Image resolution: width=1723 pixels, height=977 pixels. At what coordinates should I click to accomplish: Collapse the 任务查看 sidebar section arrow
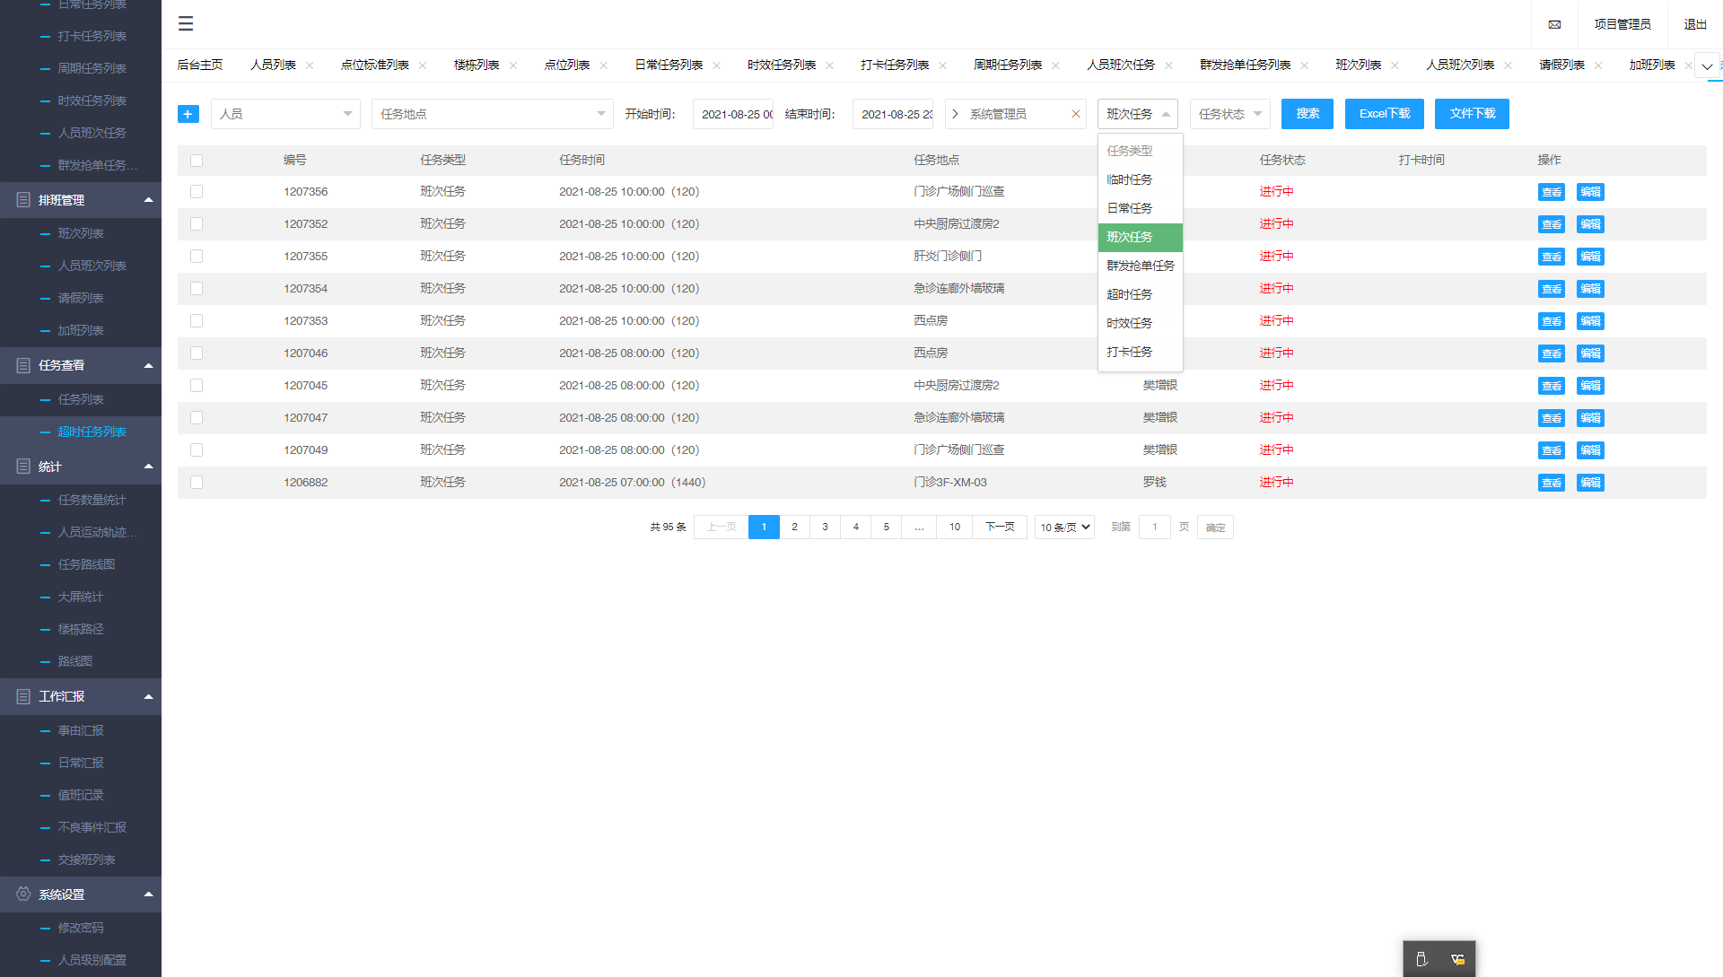coord(149,365)
